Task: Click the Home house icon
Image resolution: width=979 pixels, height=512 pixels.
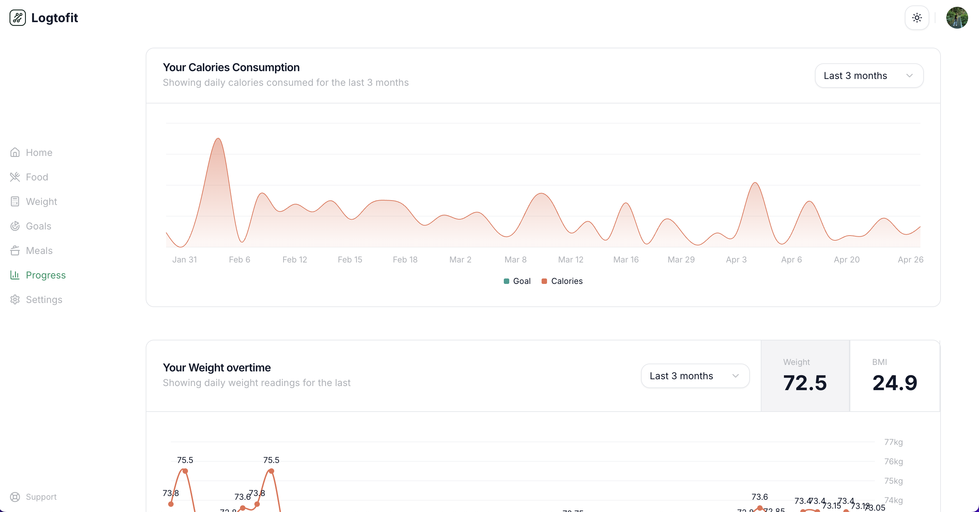Action: pos(15,153)
